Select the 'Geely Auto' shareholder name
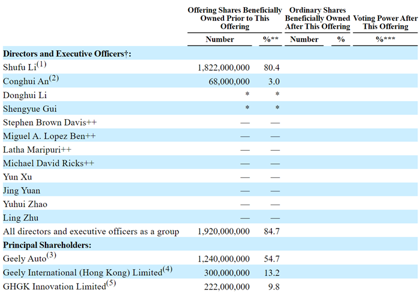This screenshot has height=295, width=420. pos(25,258)
